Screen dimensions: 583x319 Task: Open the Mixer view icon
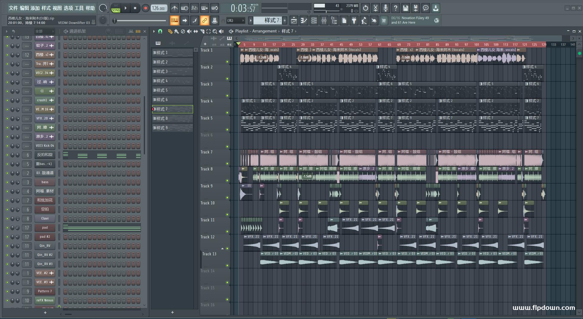click(324, 21)
